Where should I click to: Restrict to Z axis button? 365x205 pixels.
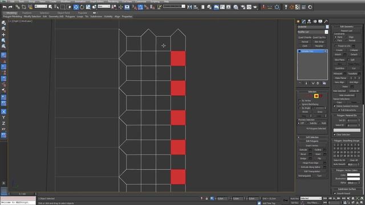[x=3, y=123]
